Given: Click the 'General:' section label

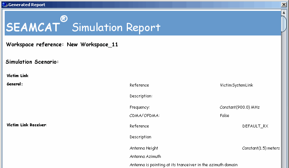Looking at the screenshot, I should point(15,84).
